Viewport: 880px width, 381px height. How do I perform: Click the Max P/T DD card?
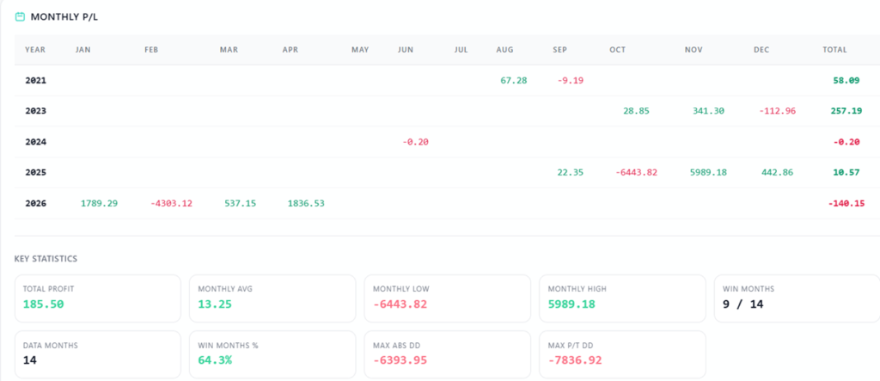pyautogui.click(x=622, y=353)
